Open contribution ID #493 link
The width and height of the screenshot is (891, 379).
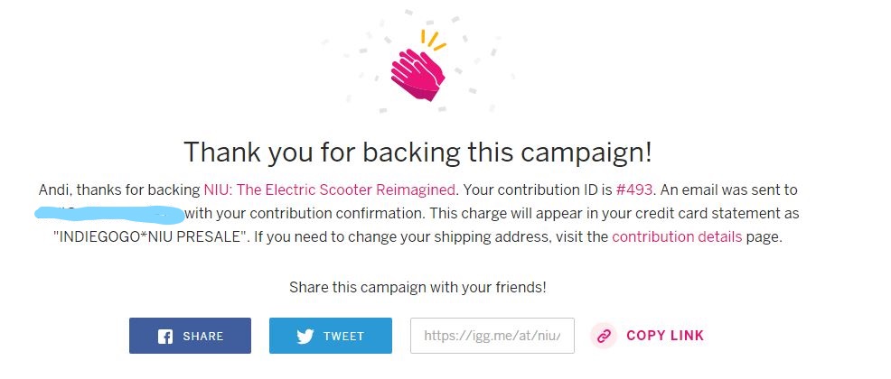pos(633,189)
